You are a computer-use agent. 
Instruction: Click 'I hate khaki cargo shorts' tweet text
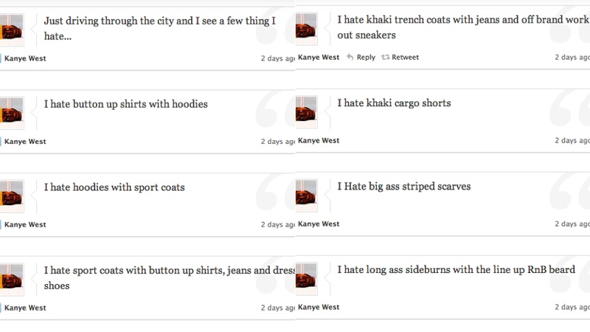tap(394, 103)
